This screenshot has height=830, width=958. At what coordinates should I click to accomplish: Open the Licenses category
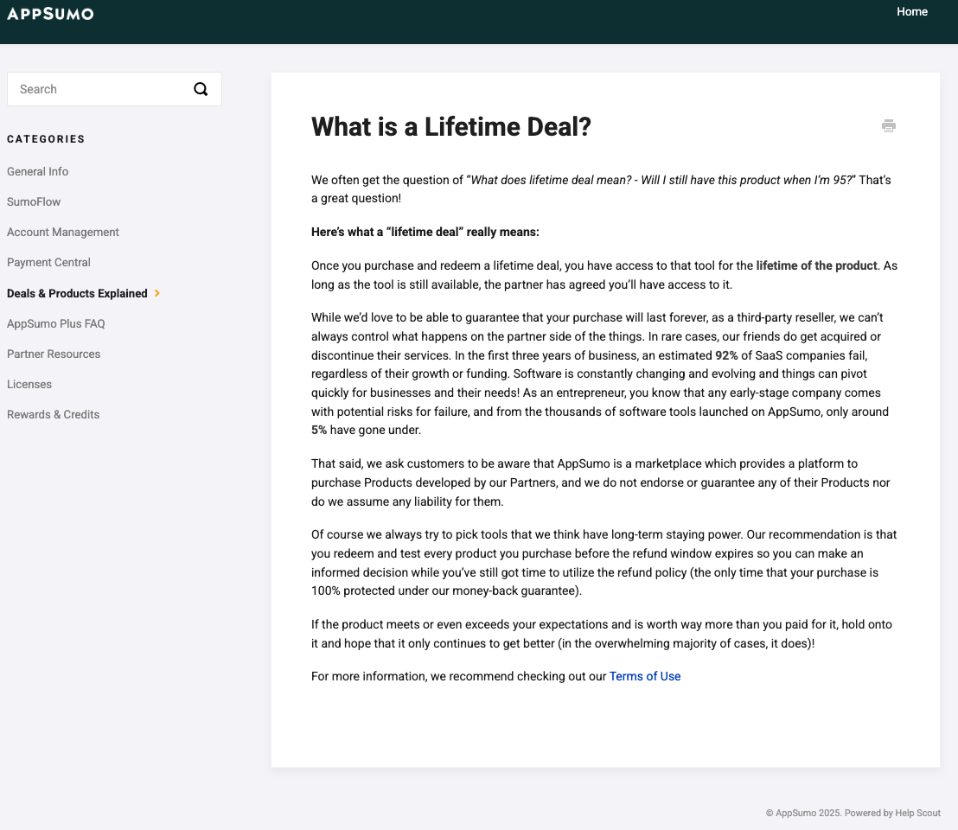[x=29, y=384]
